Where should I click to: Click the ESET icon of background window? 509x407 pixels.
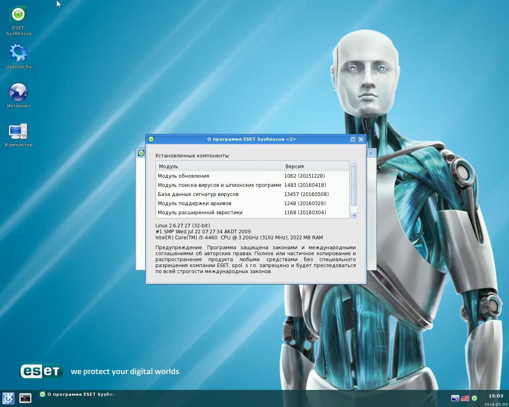141,153
